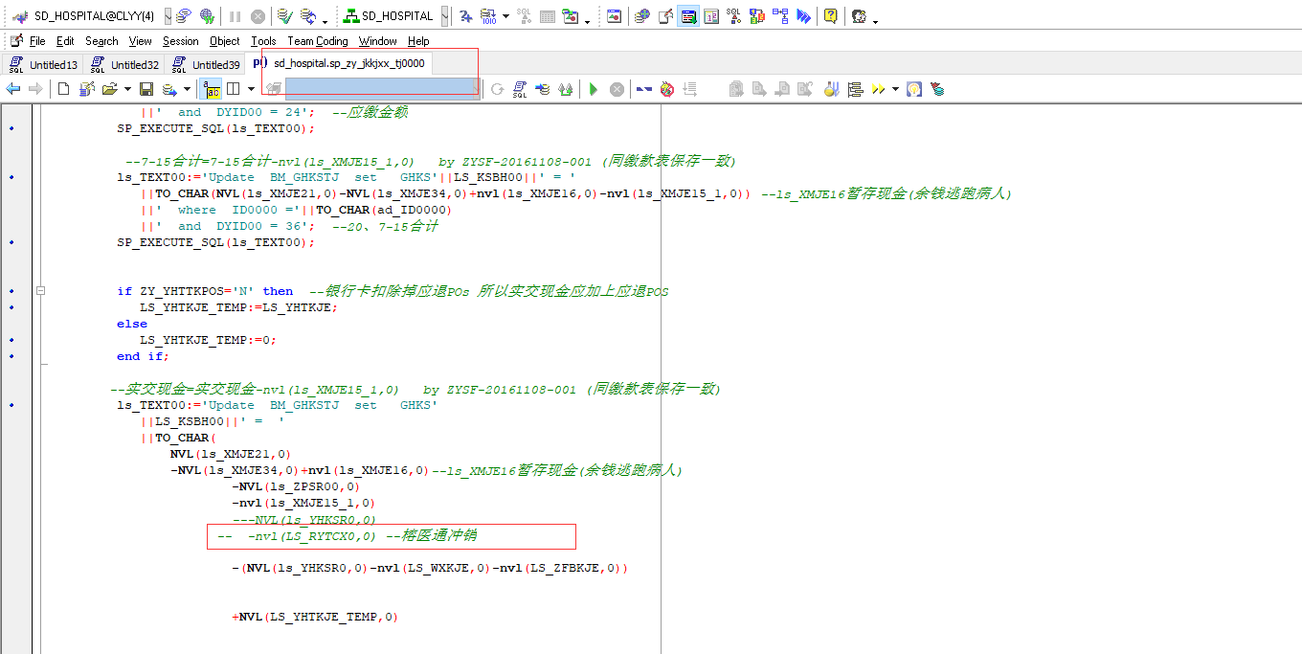Click the dash connector icon after stop
The width and height of the screenshot is (1302, 654).
644,89
